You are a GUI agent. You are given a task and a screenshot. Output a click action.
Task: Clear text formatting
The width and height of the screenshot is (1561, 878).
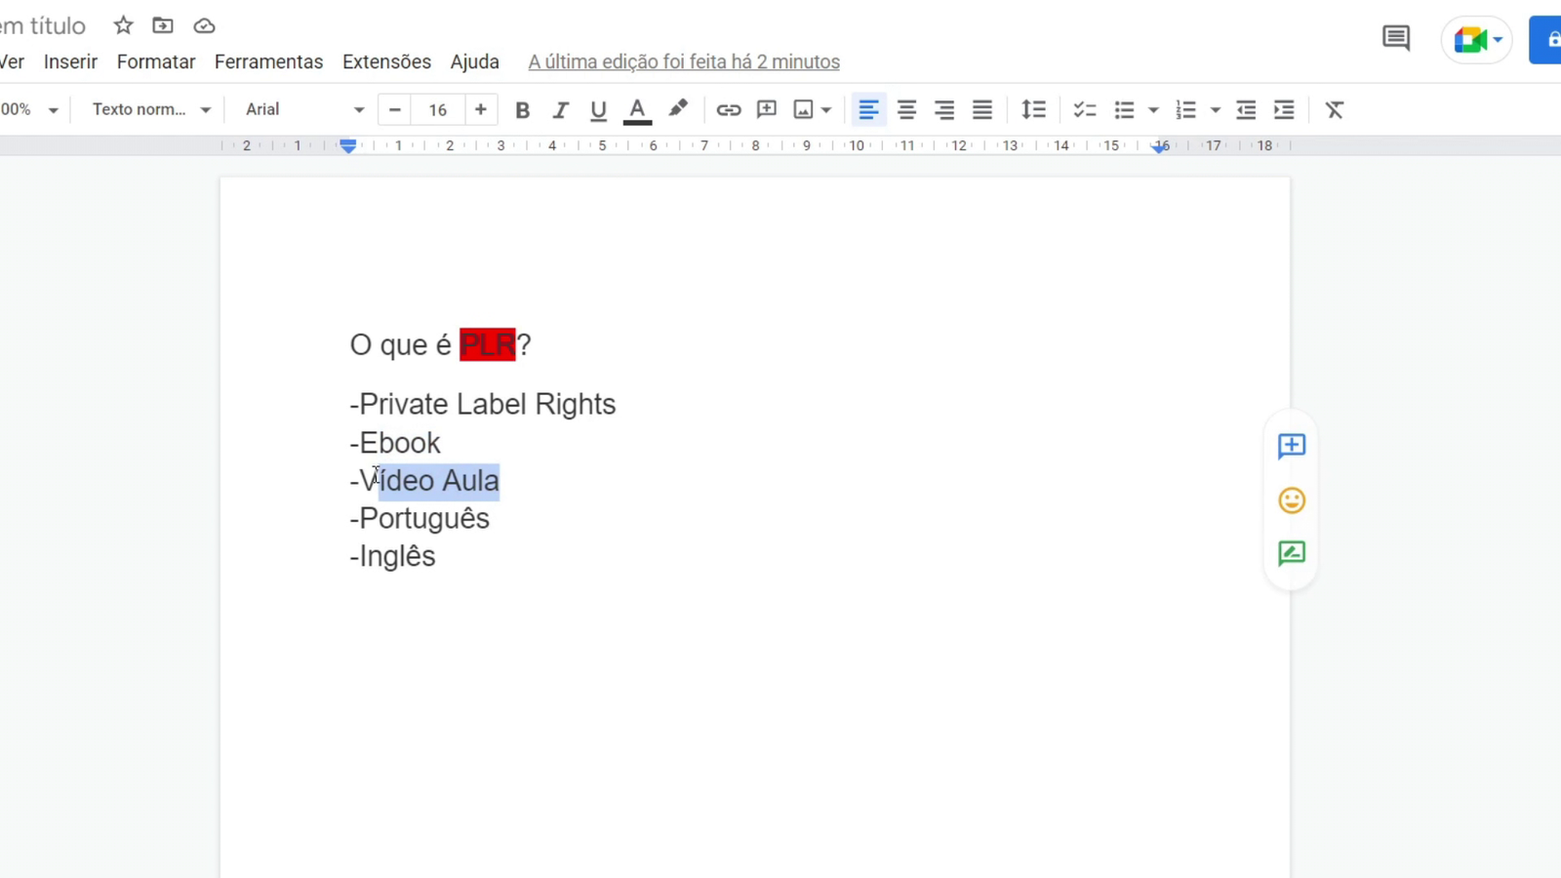(x=1335, y=110)
